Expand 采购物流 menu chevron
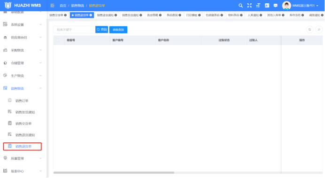The height and width of the screenshot is (178, 325). (x=40, y=50)
